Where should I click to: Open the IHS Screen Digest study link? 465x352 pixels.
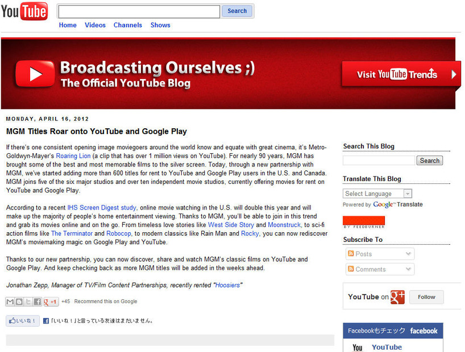tap(102, 207)
